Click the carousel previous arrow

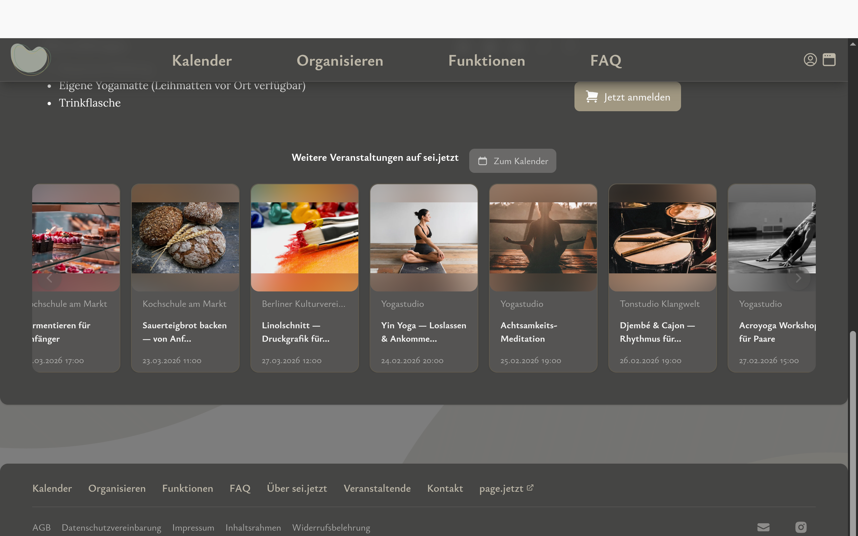tap(50, 278)
